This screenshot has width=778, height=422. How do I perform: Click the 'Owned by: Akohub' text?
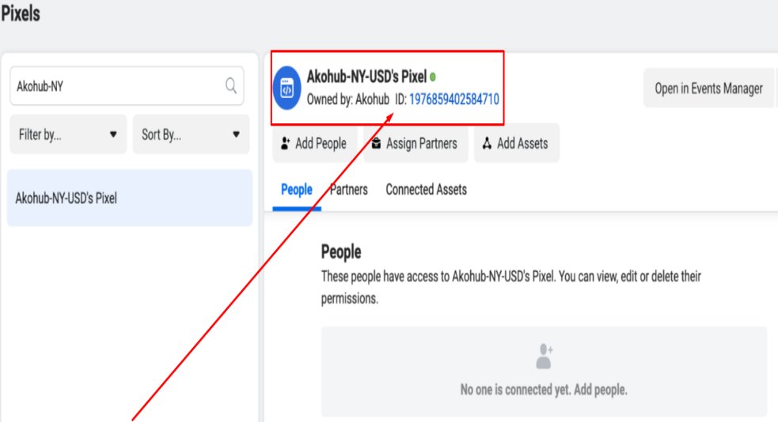[347, 99]
